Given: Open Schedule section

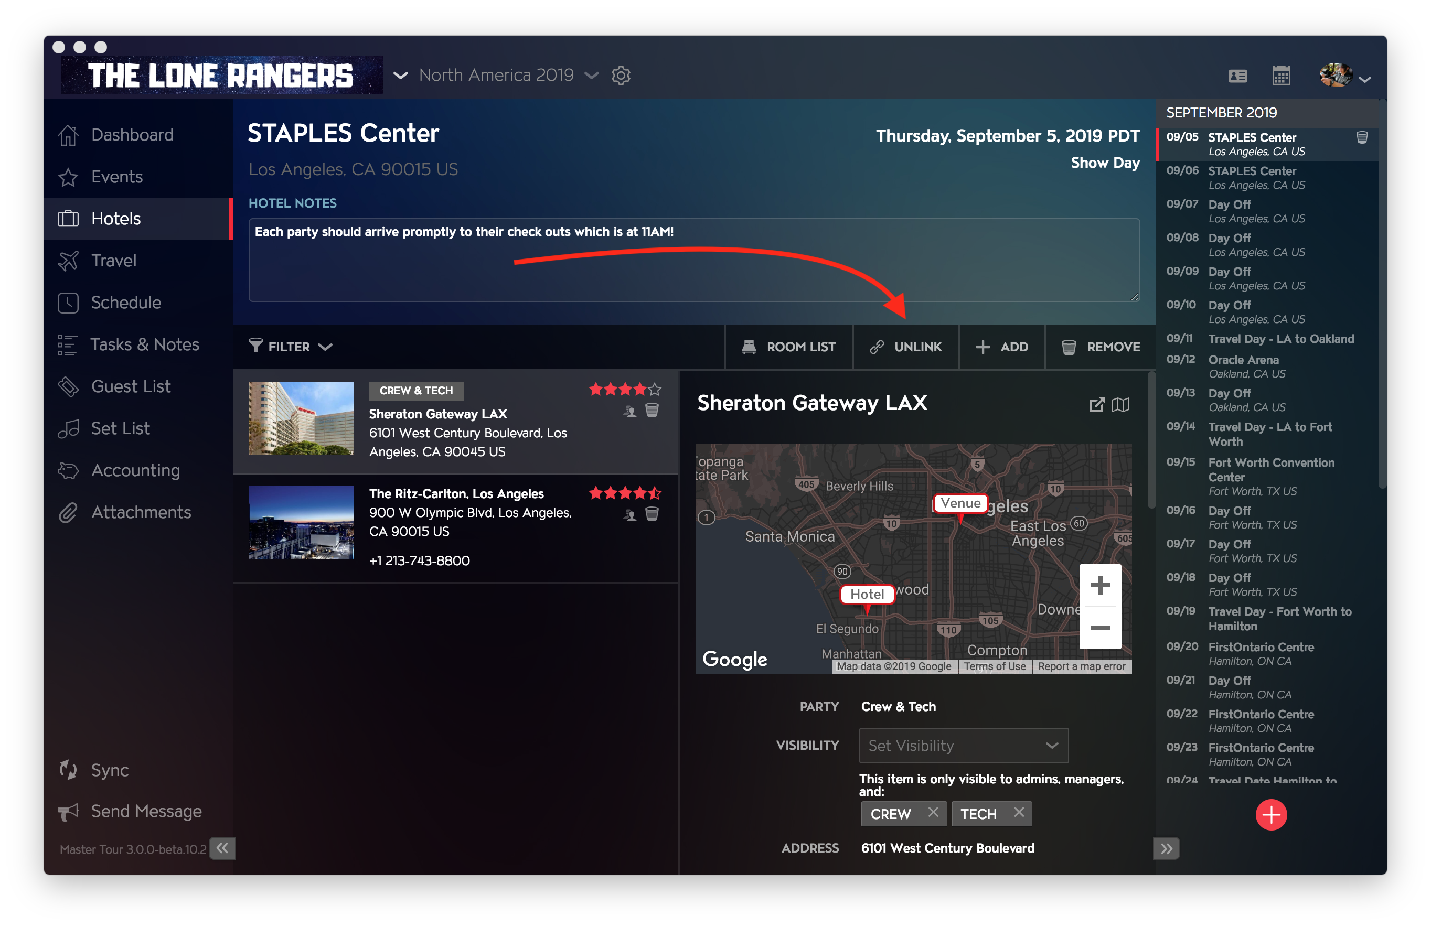Looking at the screenshot, I should point(138,303).
